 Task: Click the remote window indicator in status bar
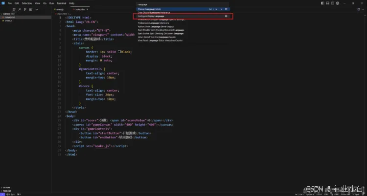(2, 194)
